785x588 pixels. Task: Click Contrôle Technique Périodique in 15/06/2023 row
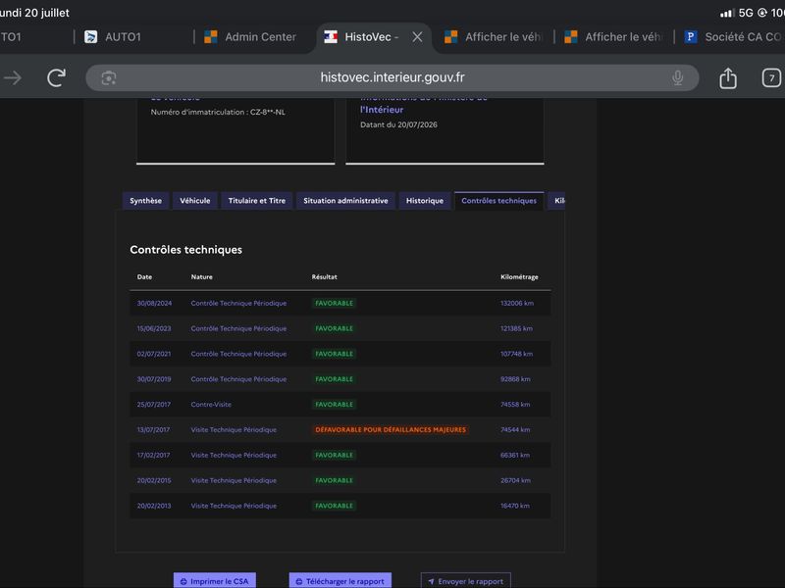pos(238,328)
